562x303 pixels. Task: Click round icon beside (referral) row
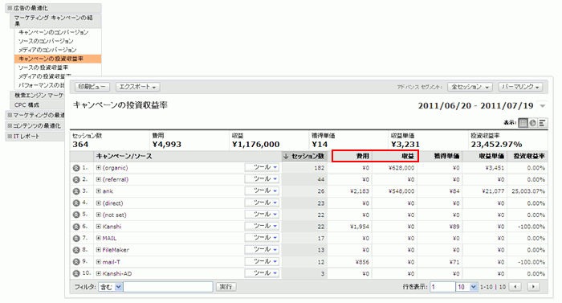[x=76, y=180]
